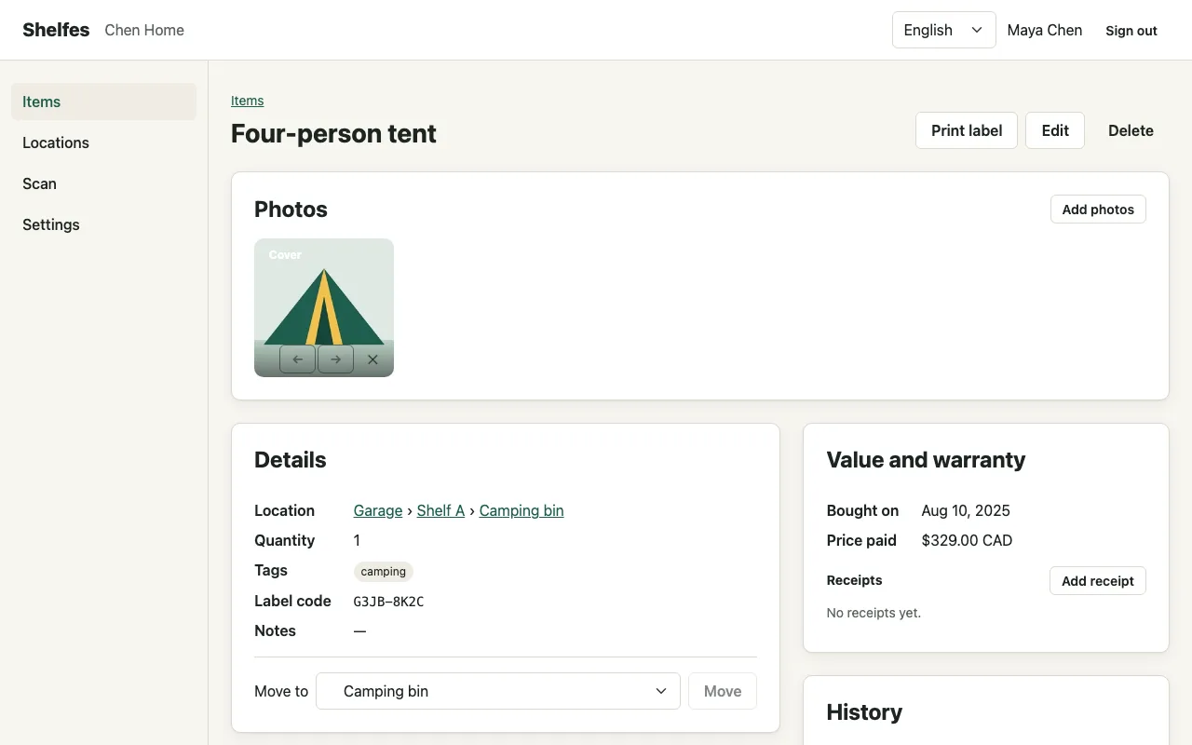Click the Chen Home household name
1192x745 pixels.
pos(144,30)
